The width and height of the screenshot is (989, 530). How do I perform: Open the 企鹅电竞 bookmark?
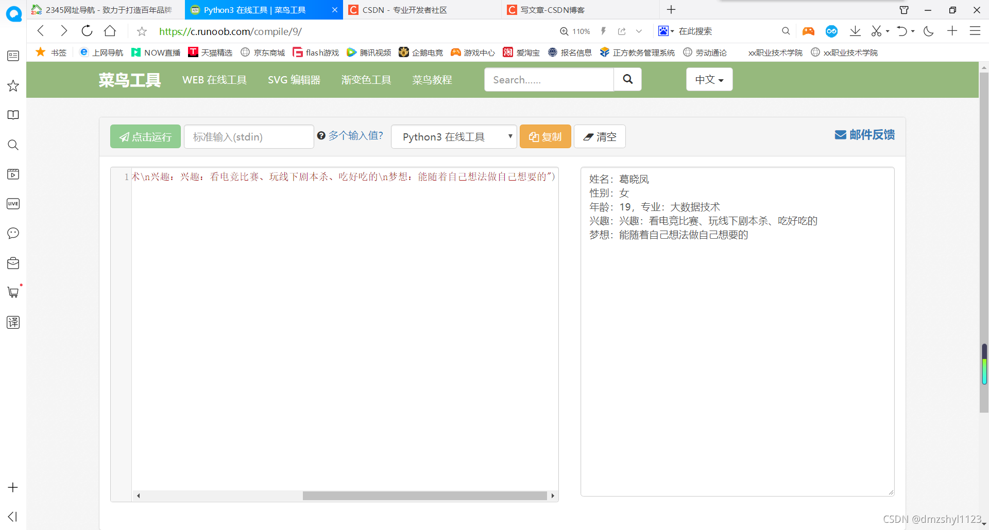coord(421,52)
